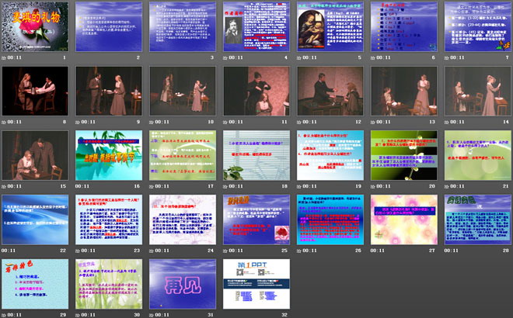513x318 pixels.
Task: Select slide 6 vocabulary list thumbnail
Action: tap(404, 27)
